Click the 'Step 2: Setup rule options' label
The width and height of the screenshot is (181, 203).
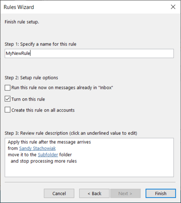pos(31,78)
